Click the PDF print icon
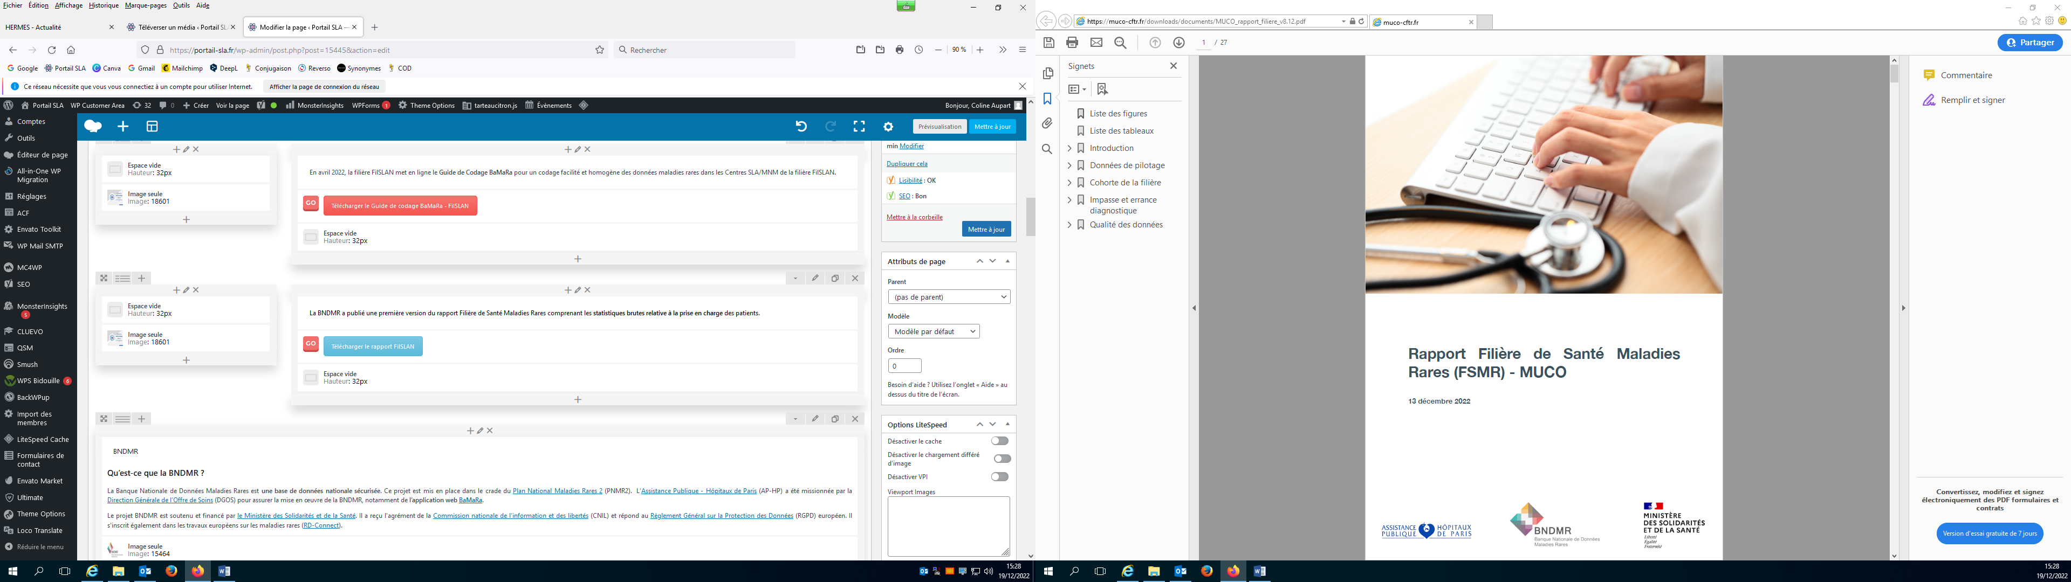Viewport: 2071px width, 582px height. tap(1072, 43)
